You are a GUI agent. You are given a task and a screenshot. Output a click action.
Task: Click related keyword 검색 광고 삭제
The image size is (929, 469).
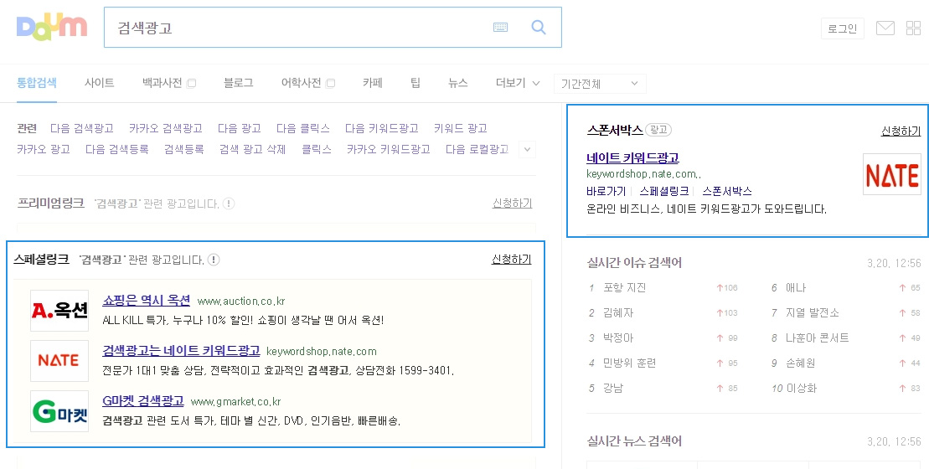252,148
